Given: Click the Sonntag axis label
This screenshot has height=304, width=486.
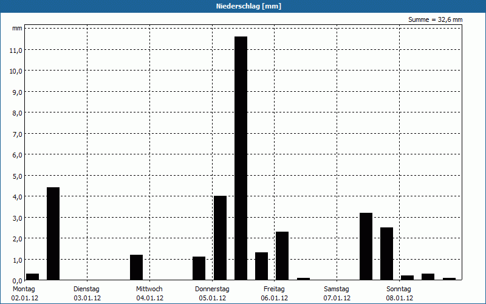Looking at the screenshot, I should 399,289.
